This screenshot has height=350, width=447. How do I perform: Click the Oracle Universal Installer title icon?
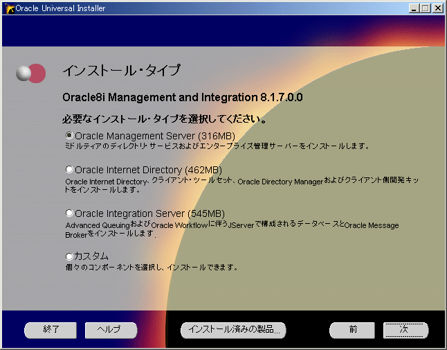[9, 8]
